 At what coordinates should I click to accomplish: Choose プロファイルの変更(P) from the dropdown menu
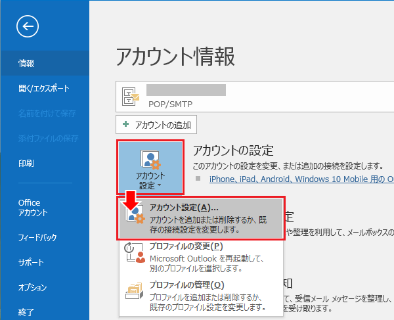coord(186,246)
